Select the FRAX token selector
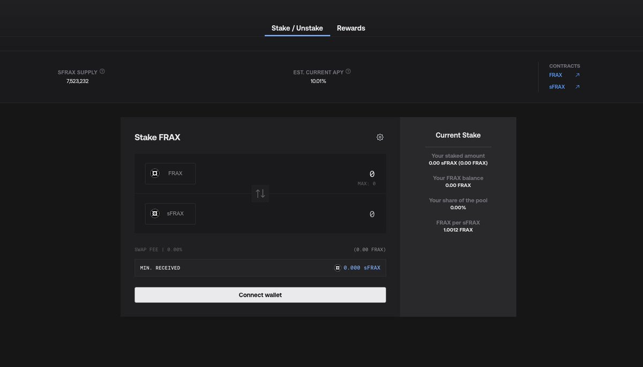The height and width of the screenshot is (367, 643). tap(170, 174)
